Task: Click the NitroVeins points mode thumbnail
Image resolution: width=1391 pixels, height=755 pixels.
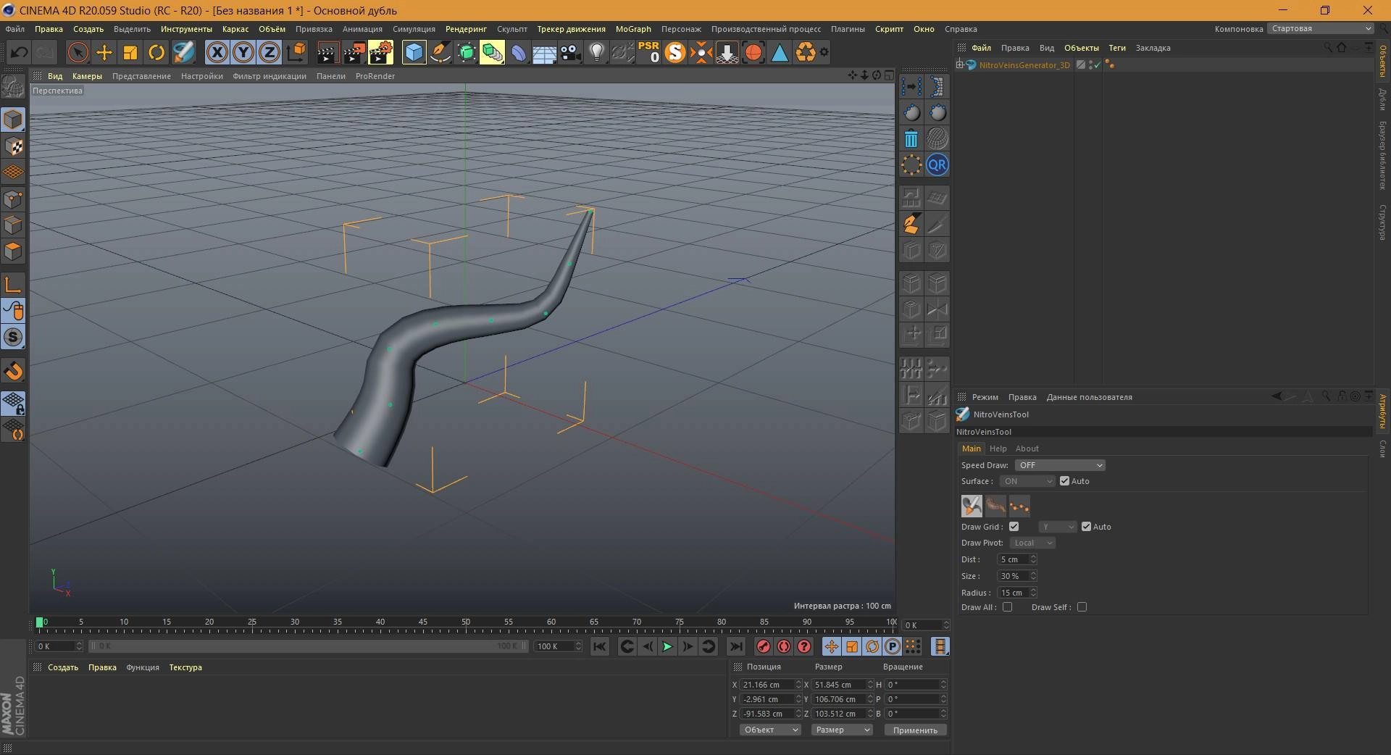Action: [1019, 506]
